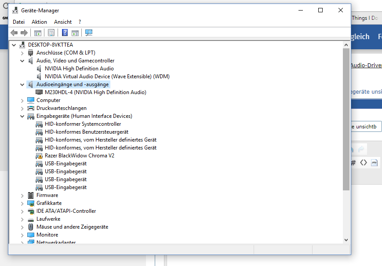
Task: Click the icon of HID-konformer Systemcontroller
Action: coord(39,124)
